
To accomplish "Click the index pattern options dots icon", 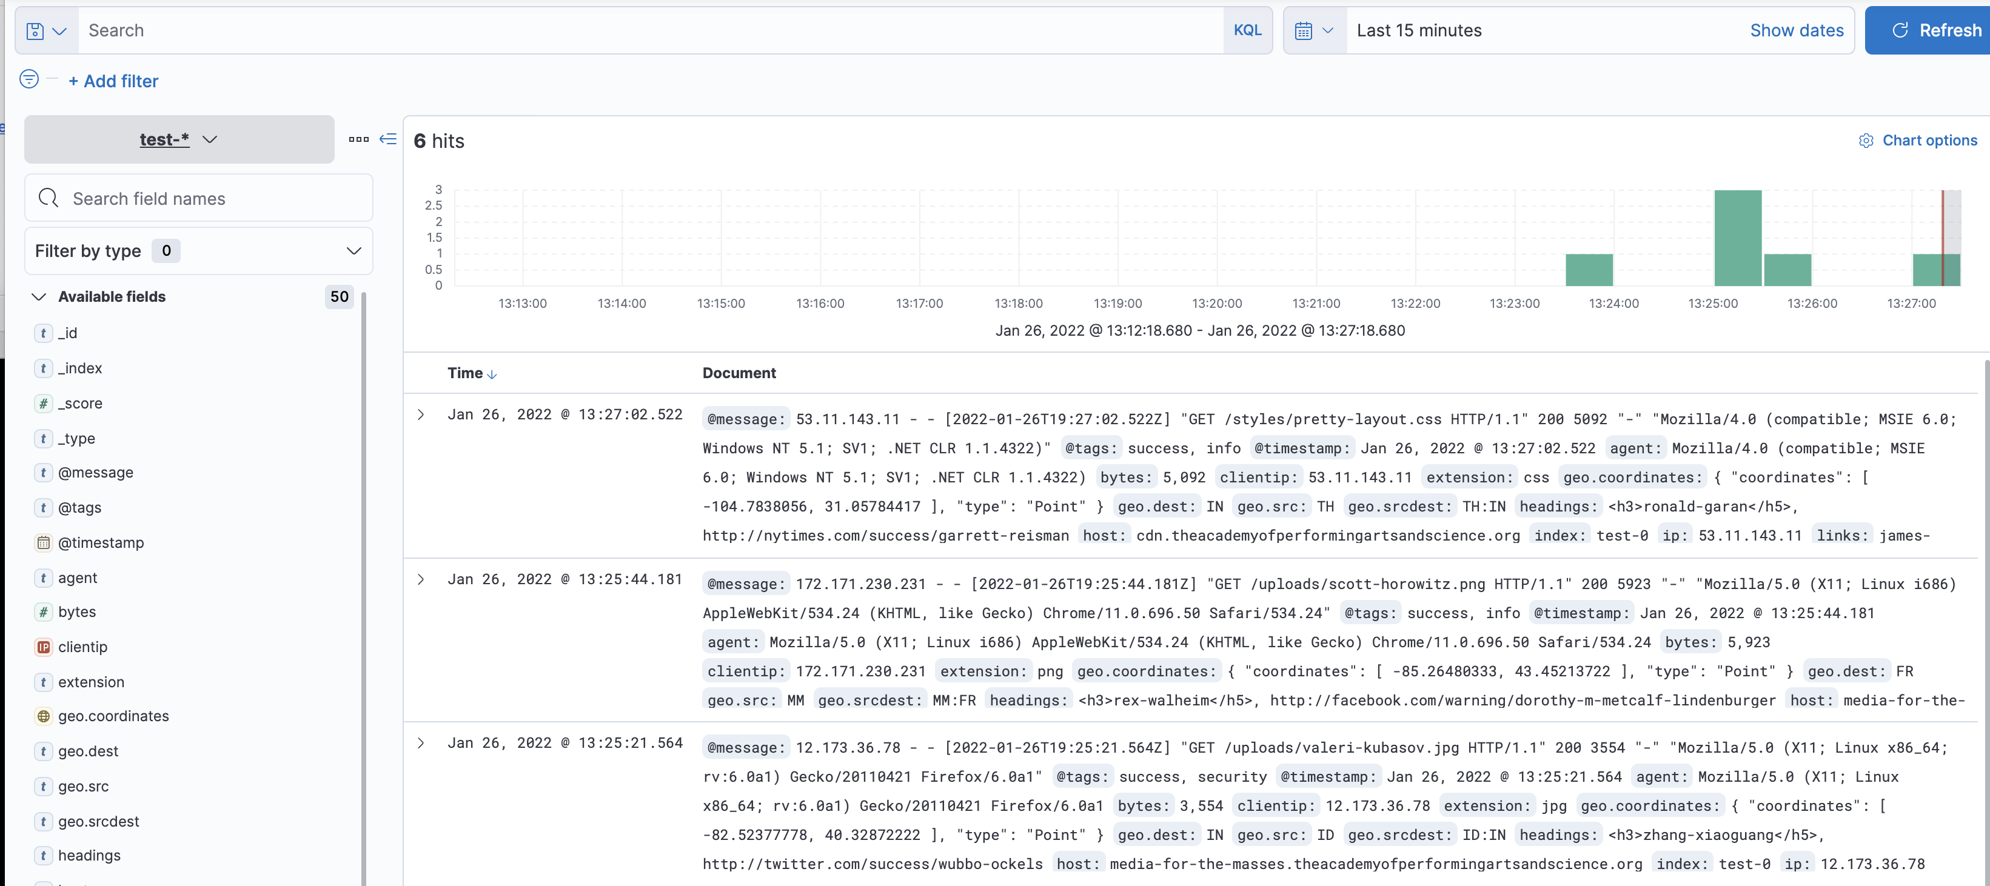I will coord(358,140).
